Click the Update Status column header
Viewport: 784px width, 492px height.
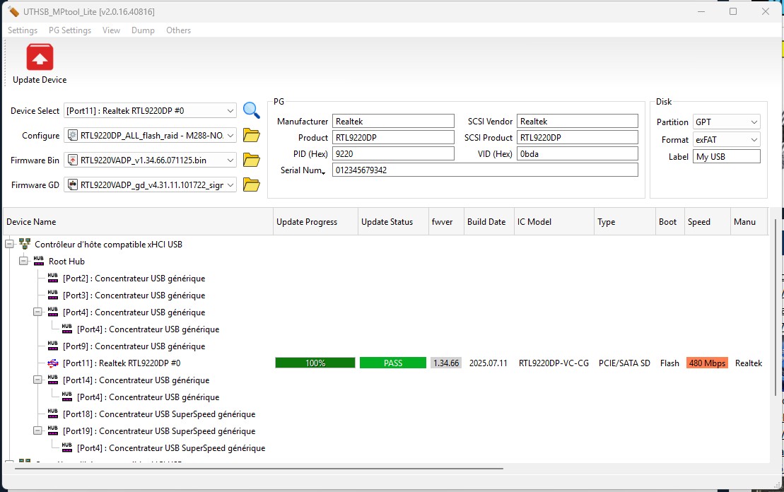(x=387, y=222)
